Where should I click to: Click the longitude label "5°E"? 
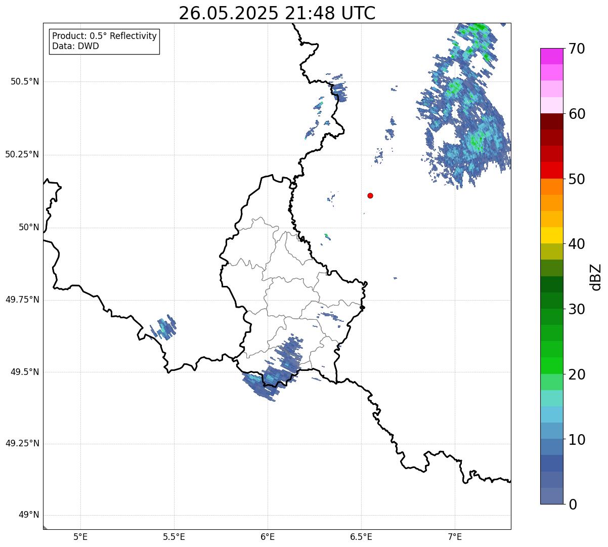click(x=80, y=536)
